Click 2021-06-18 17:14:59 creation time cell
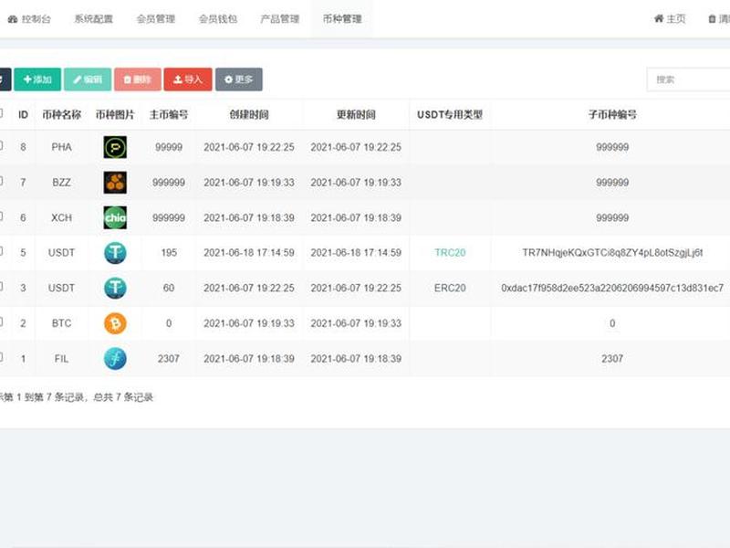This screenshot has height=548, width=730. pyautogui.click(x=249, y=253)
